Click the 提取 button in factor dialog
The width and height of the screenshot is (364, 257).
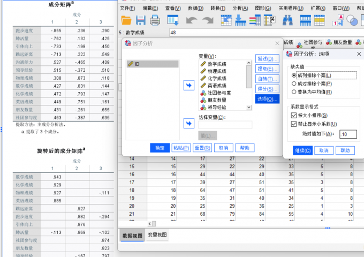point(267,69)
